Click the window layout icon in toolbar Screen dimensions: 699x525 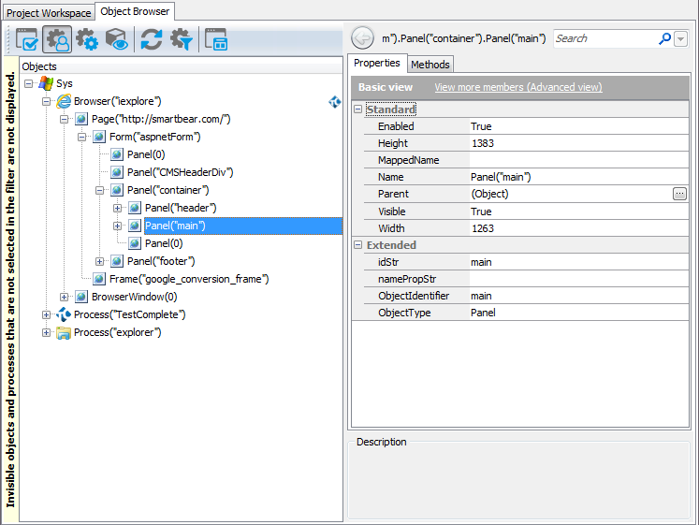[x=216, y=39]
